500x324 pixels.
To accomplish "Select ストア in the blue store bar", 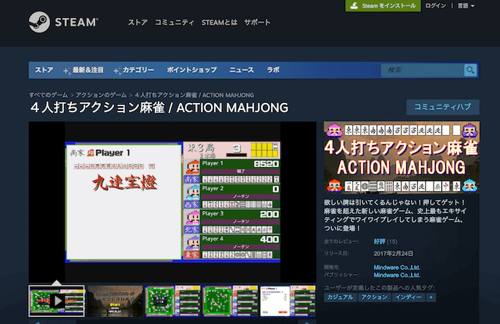I will (x=44, y=69).
